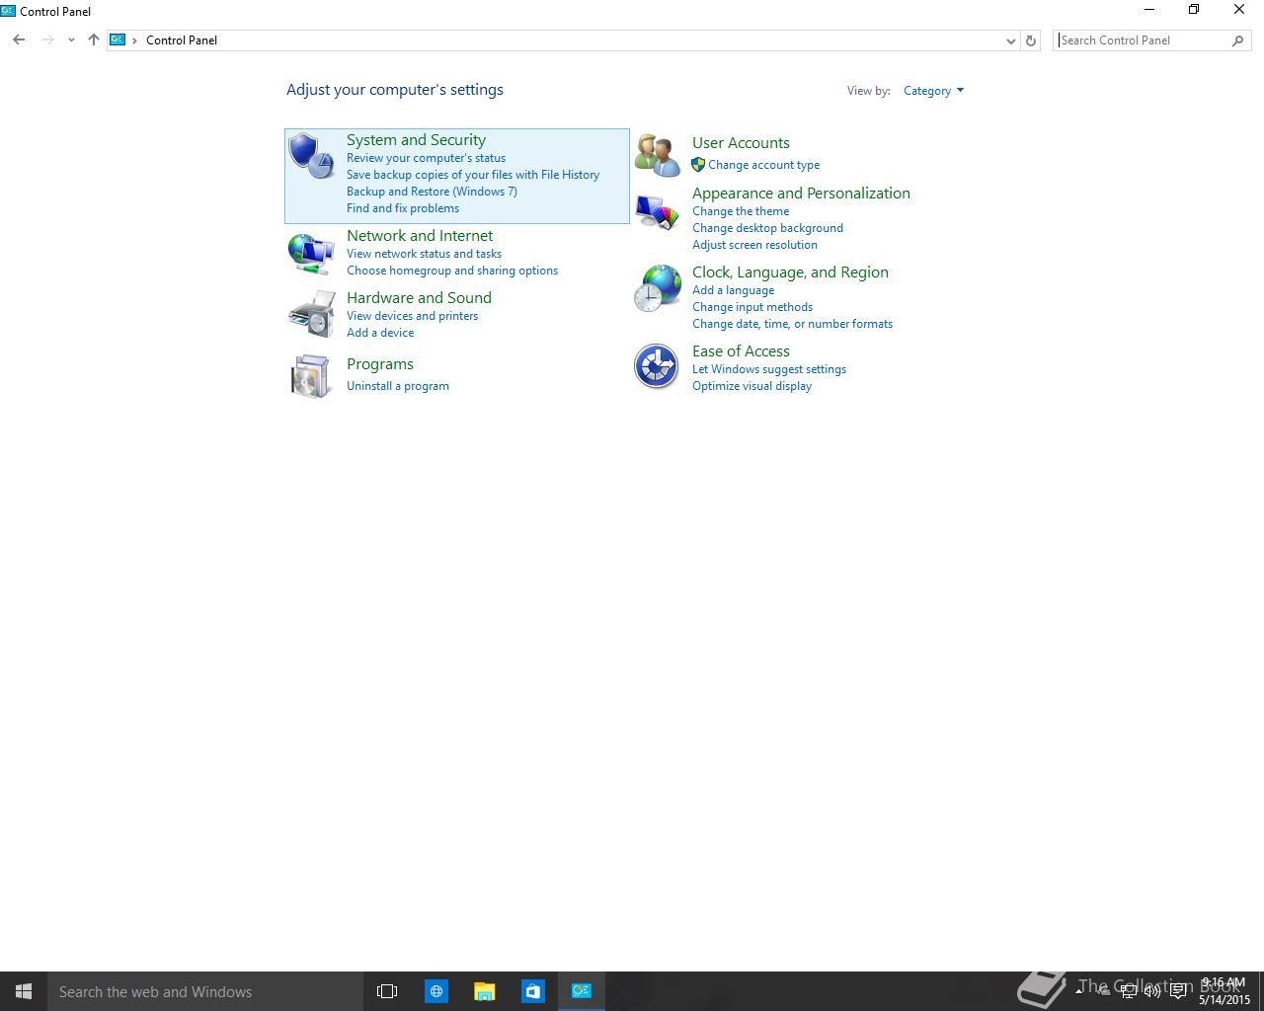The image size is (1264, 1011).
Task: Go up one level with the Up arrow
Action: click(x=94, y=40)
